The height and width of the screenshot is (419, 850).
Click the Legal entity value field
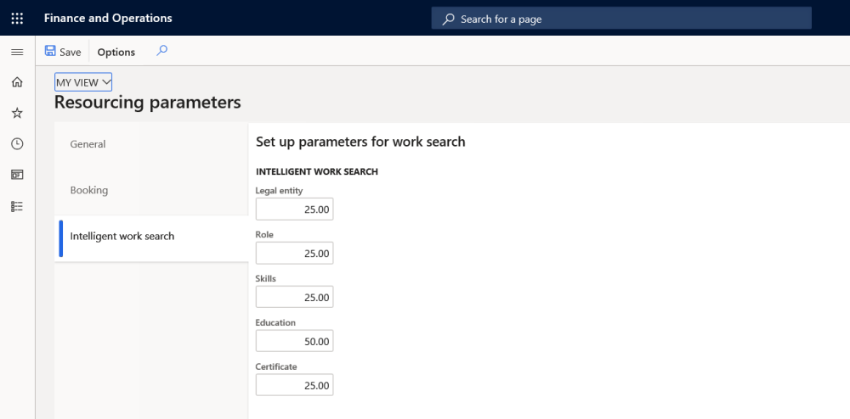(x=294, y=209)
